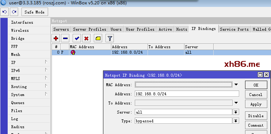Click the Comment button in the dialog
The width and height of the screenshot is (271, 134).
[x=256, y=125]
